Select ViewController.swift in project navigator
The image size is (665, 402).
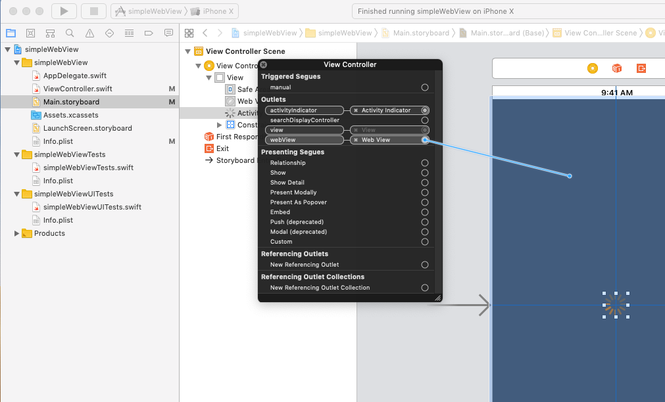coord(77,89)
